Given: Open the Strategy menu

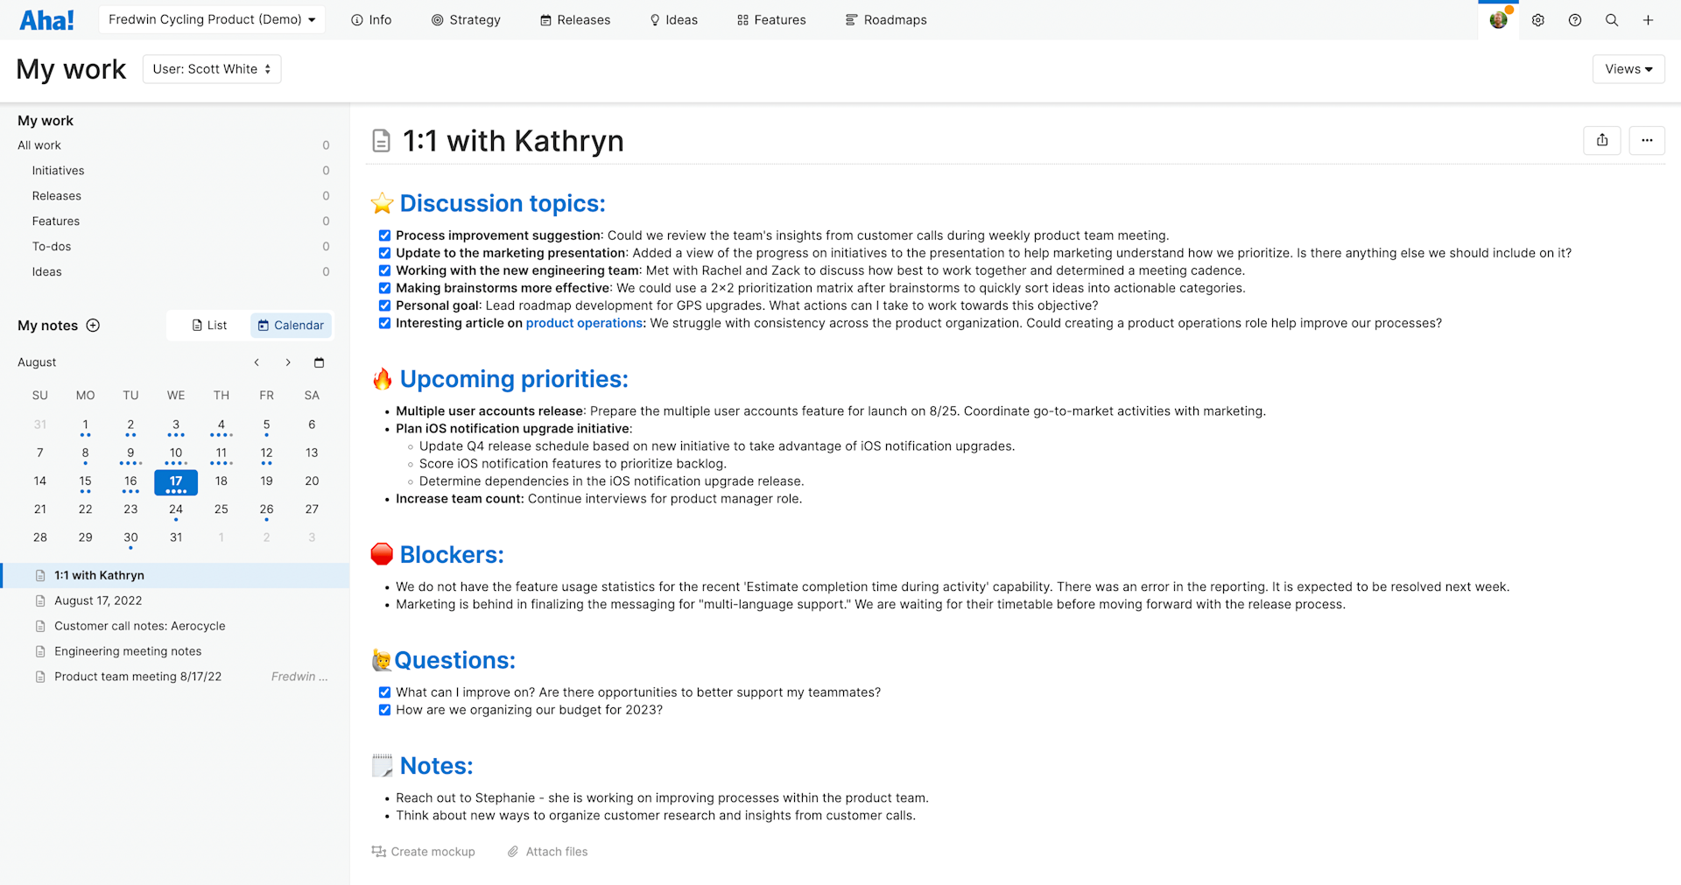Looking at the screenshot, I should [x=466, y=20].
